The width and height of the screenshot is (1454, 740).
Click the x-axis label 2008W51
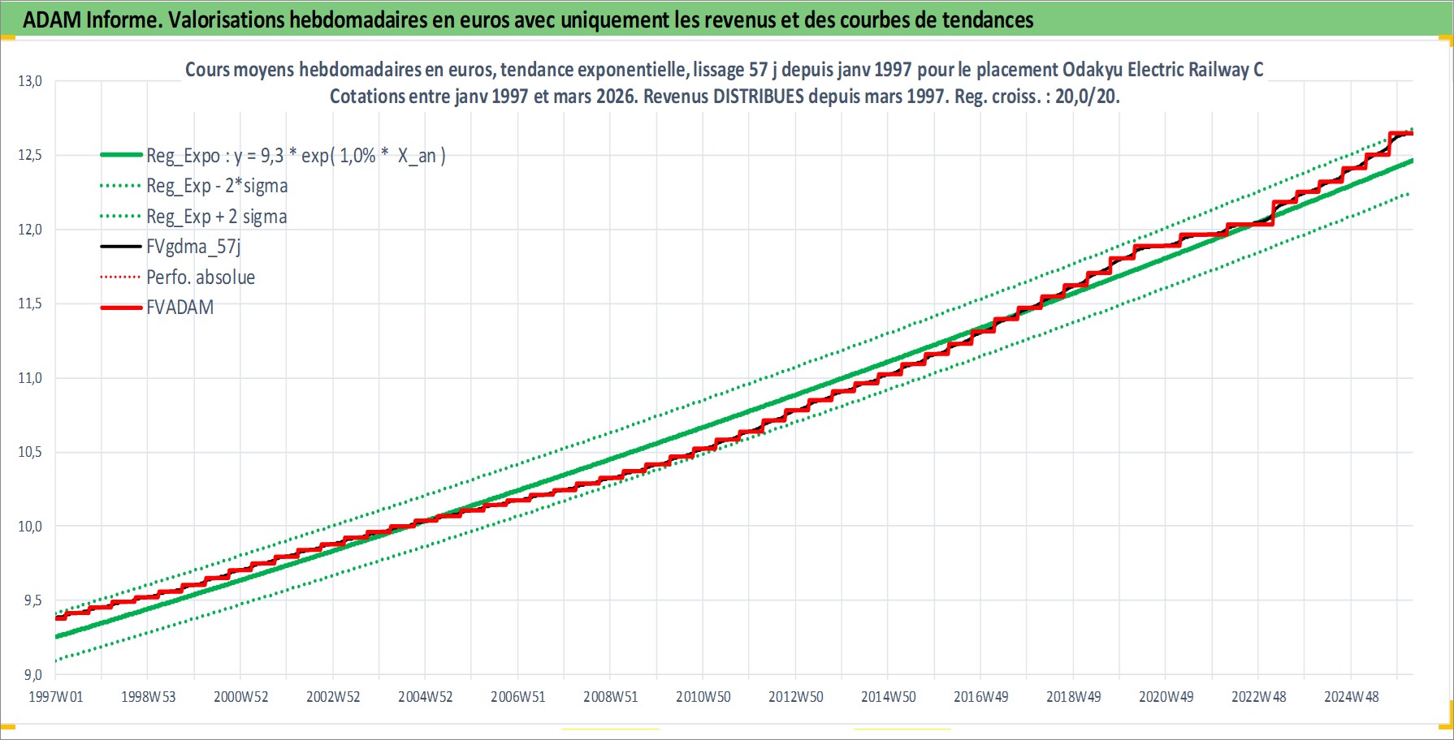[x=611, y=697]
